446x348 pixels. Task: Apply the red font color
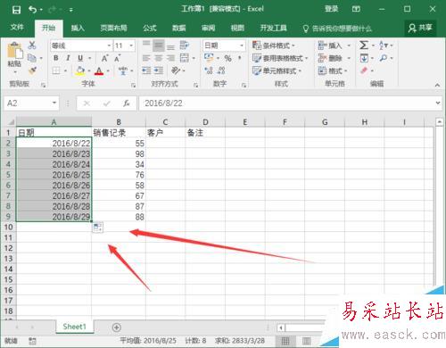(99, 70)
